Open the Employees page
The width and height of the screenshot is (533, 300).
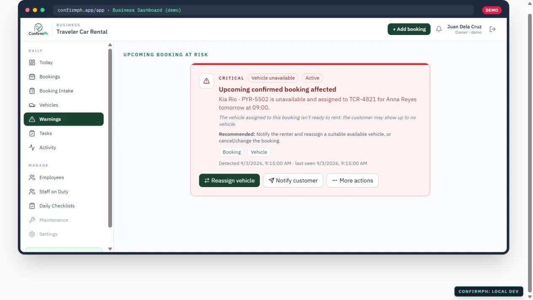point(64,177)
